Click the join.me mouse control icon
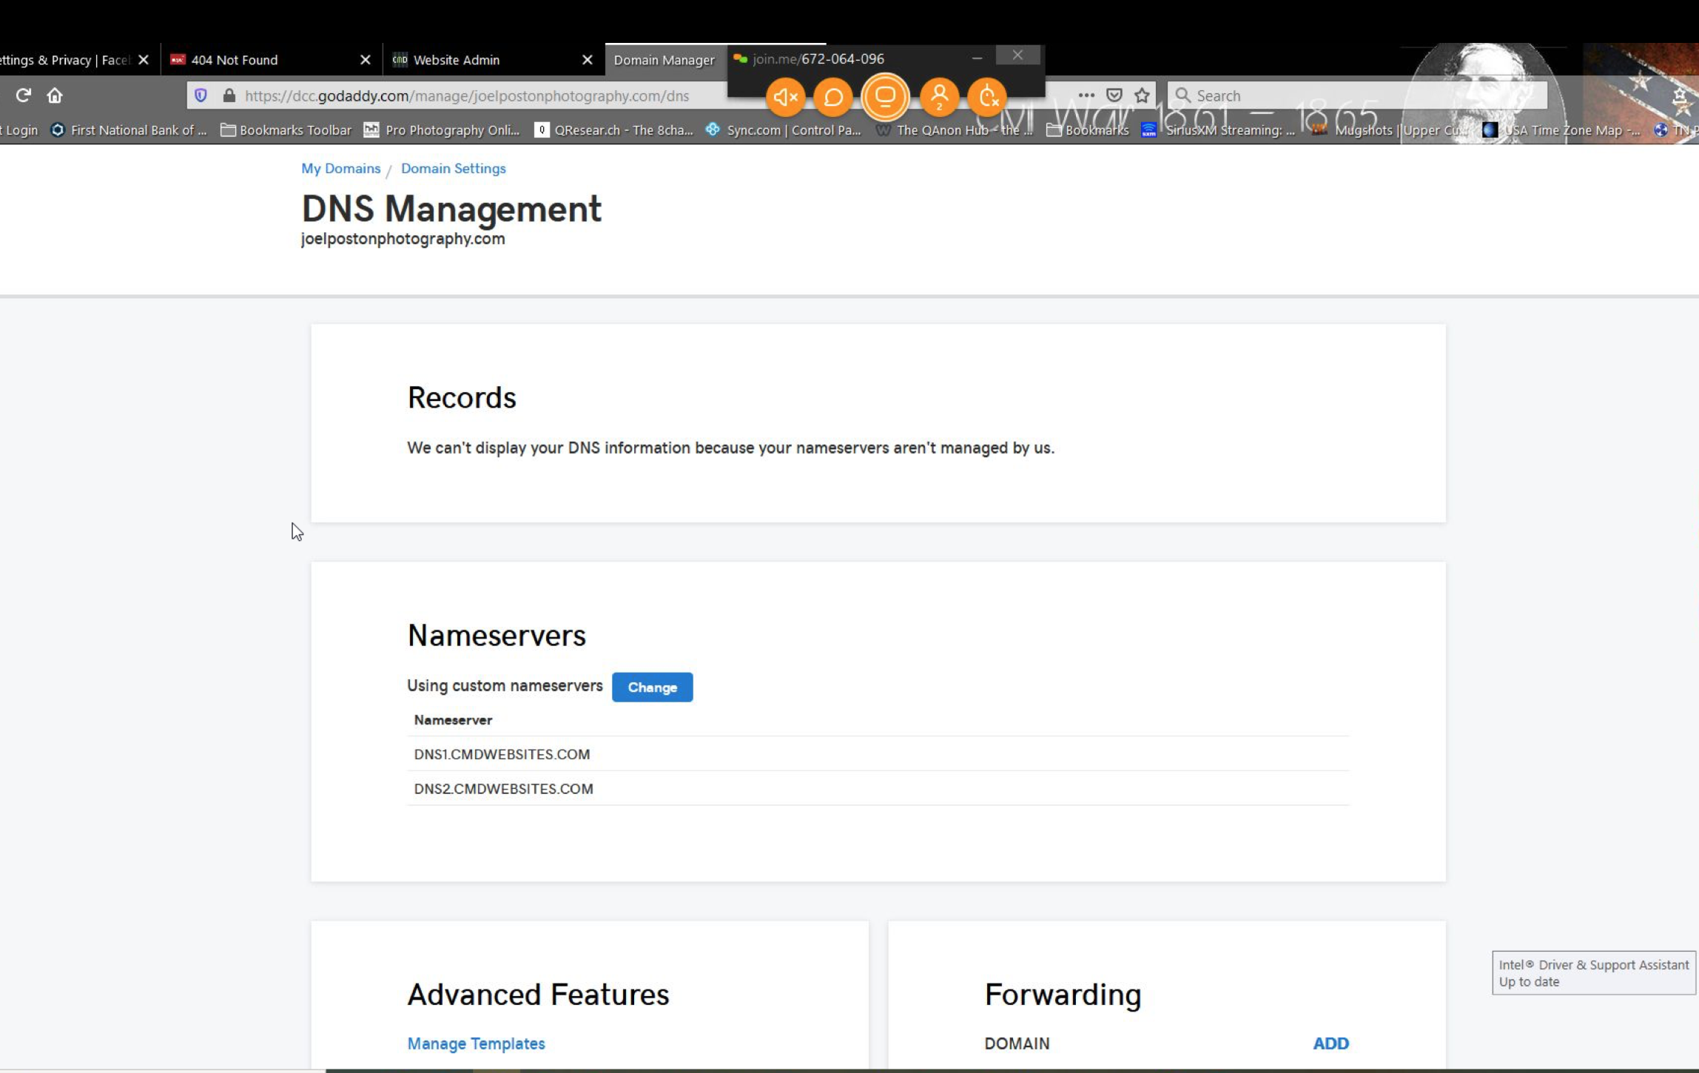This screenshot has height=1073, width=1699. pos(988,97)
